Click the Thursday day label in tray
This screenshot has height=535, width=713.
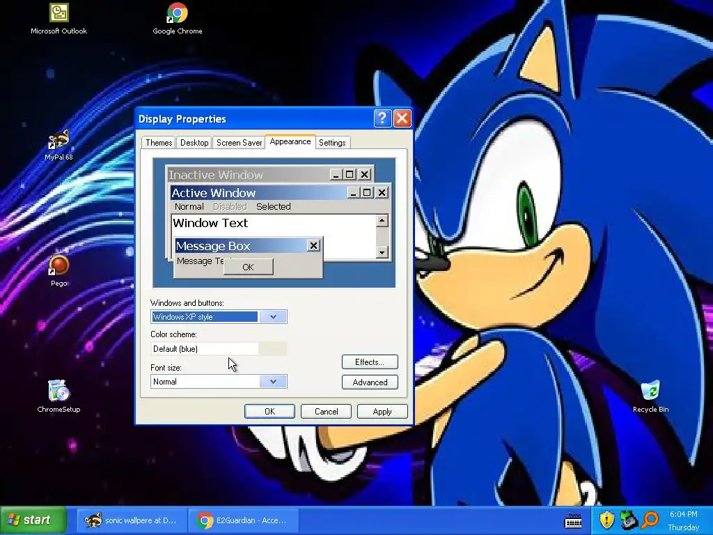click(x=683, y=527)
